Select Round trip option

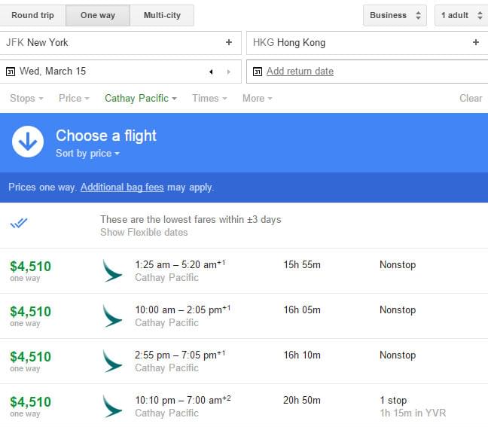(32, 15)
